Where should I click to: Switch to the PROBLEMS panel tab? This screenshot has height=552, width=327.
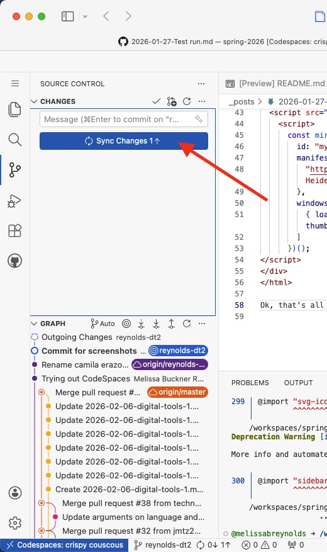[250, 383]
